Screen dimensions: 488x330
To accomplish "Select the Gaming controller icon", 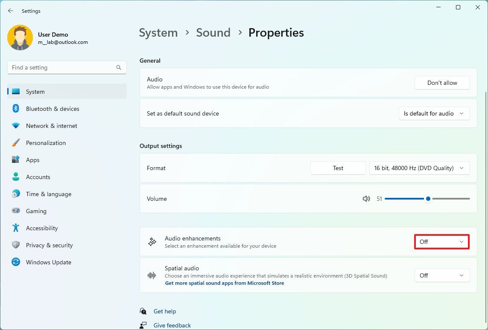I will tap(15, 211).
